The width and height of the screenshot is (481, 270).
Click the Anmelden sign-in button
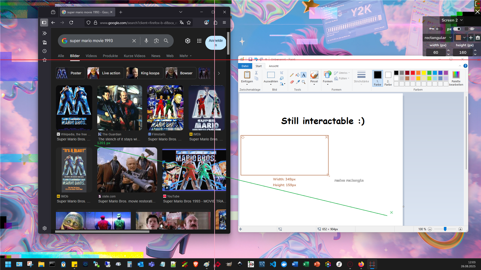tap(216, 43)
